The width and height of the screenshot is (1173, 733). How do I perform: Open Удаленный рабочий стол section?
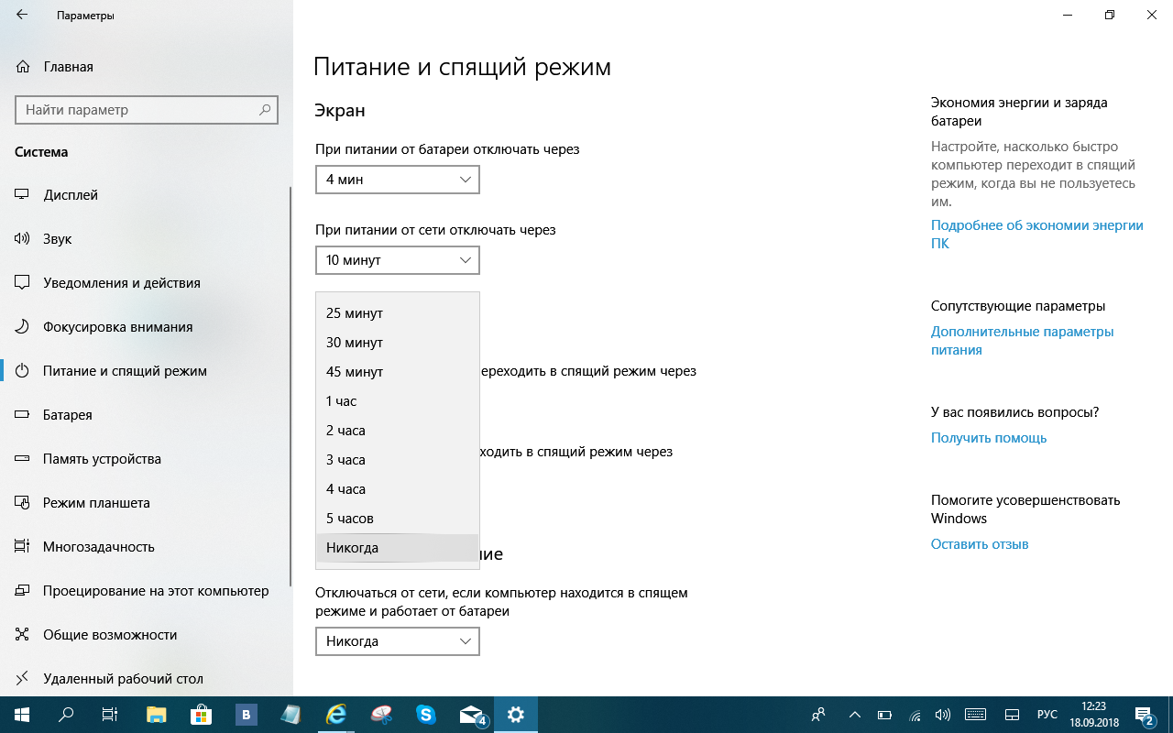147,679
